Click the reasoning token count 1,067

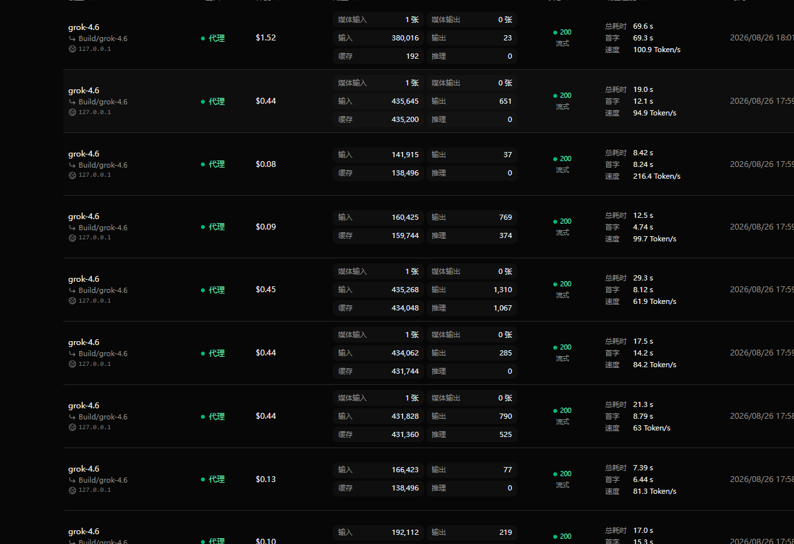503,308
